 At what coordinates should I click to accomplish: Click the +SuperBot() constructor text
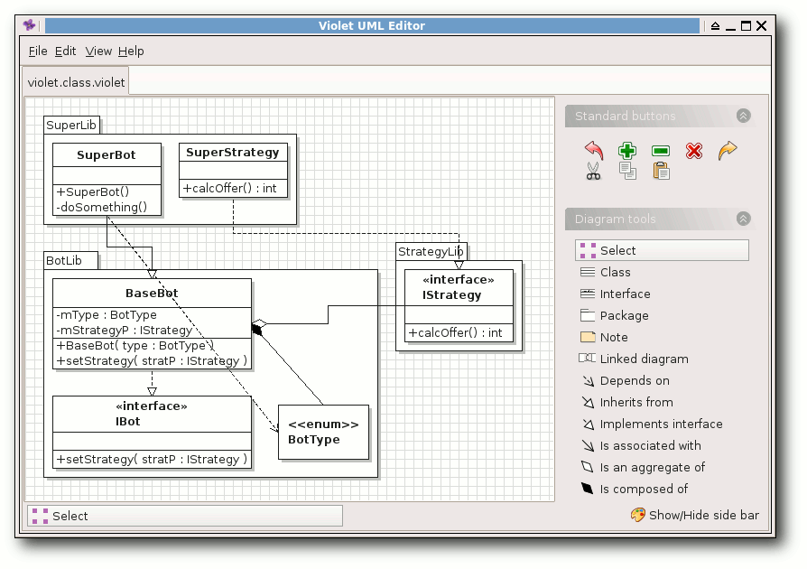93,191
